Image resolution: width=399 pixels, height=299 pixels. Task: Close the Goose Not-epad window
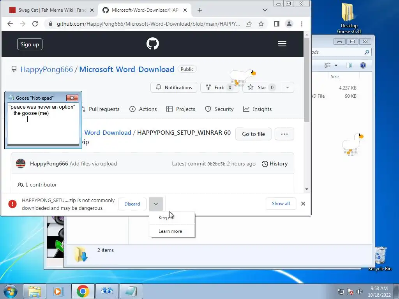[x=72, y=98]
